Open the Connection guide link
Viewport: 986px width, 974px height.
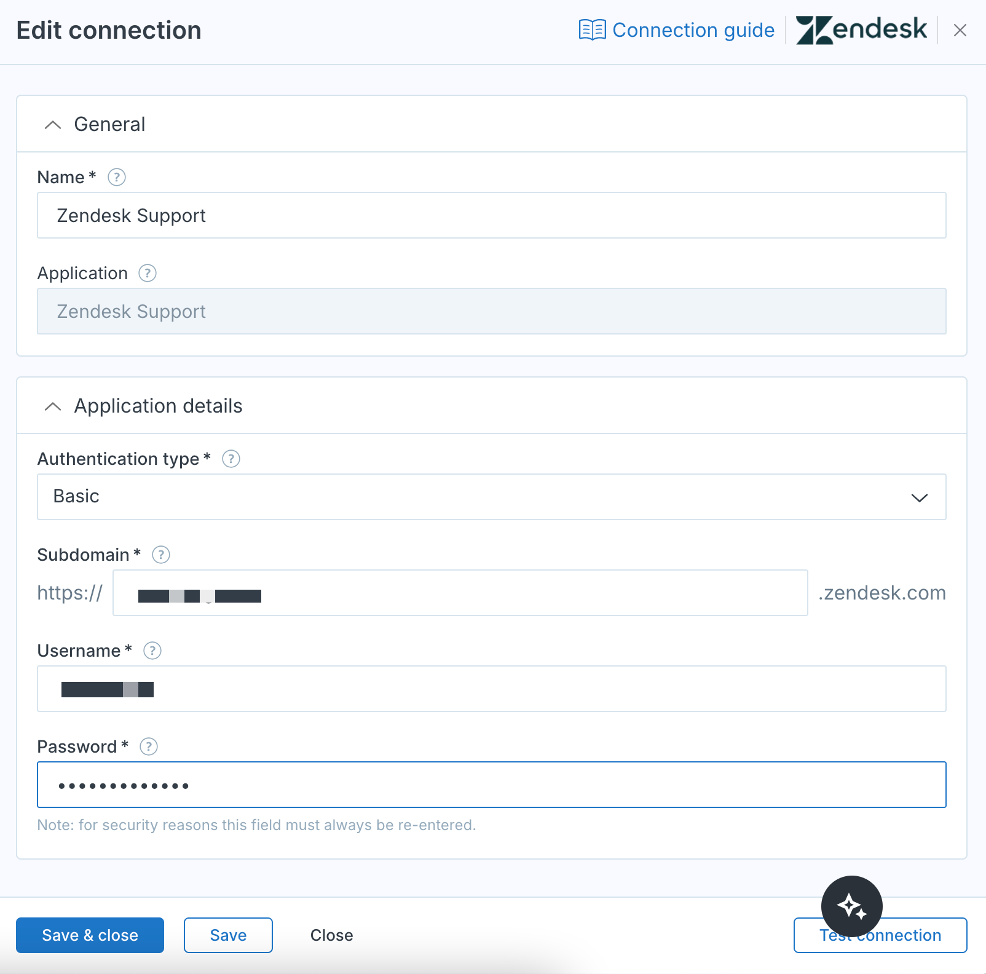pyautogui.click(x=693, y=30)
